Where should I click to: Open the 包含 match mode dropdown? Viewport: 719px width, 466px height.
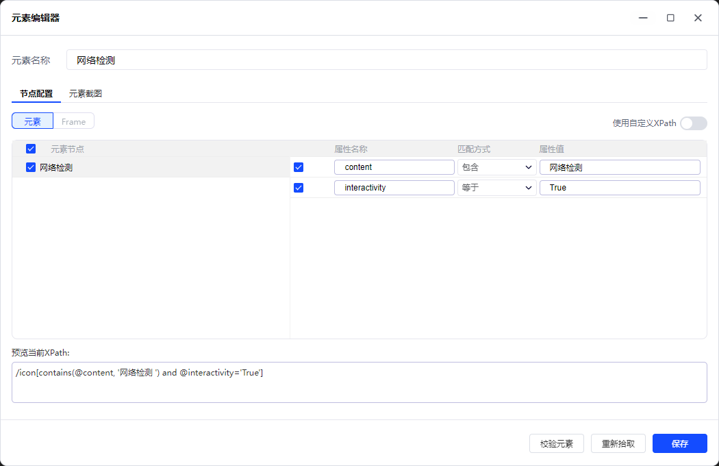(x=496, y=167)
